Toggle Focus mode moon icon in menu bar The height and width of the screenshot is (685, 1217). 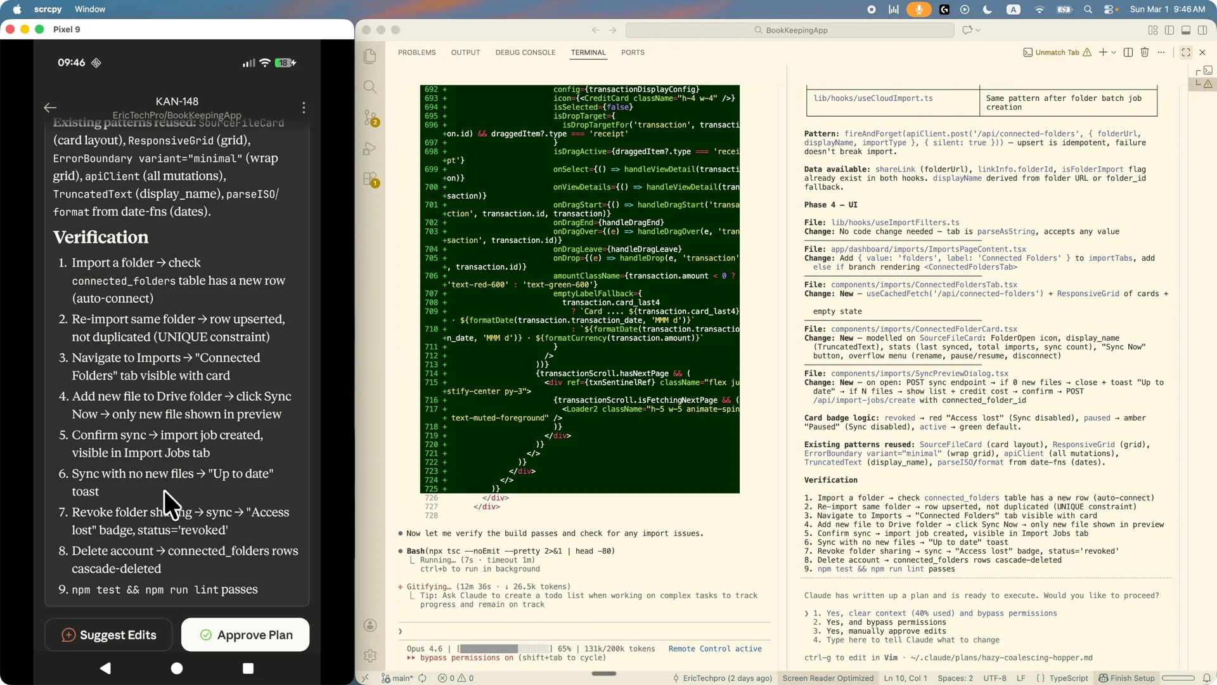(987, 10)
